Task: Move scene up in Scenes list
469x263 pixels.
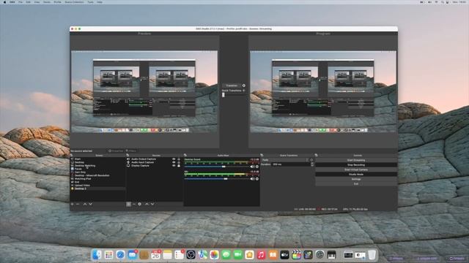Action: 85,204
